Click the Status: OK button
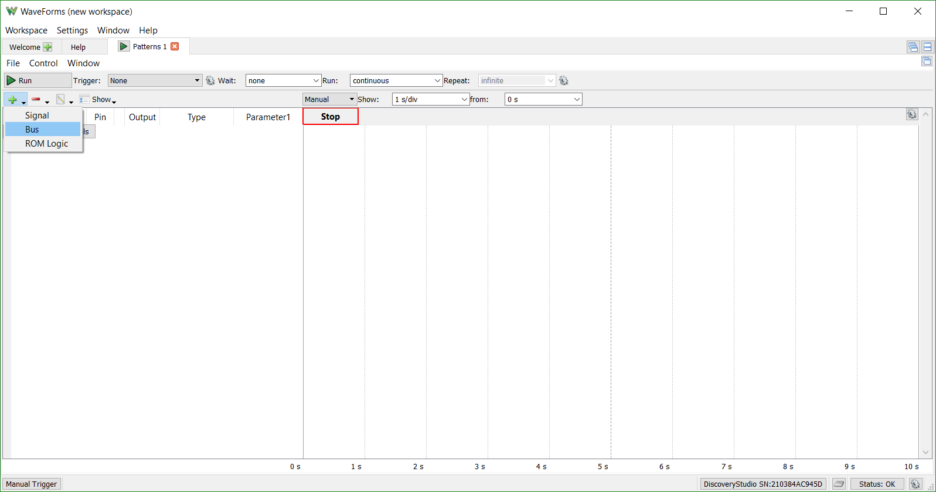The width and height of the screenshot is (936, 492). 877,484
